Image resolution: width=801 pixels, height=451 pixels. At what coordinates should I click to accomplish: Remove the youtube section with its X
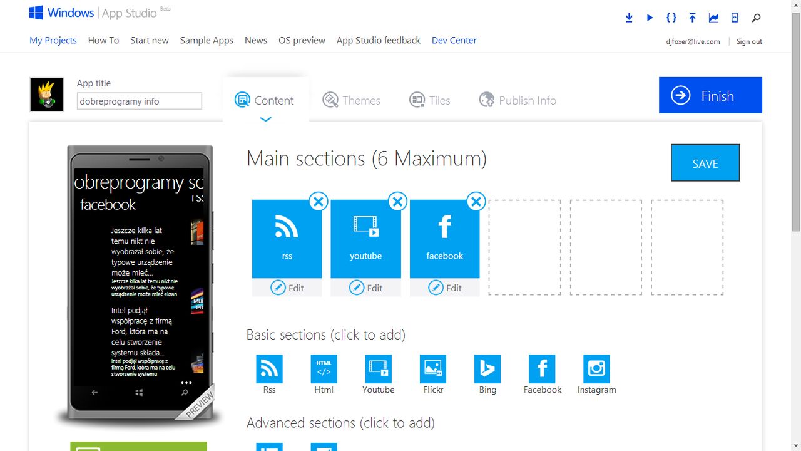click(397, 202)
